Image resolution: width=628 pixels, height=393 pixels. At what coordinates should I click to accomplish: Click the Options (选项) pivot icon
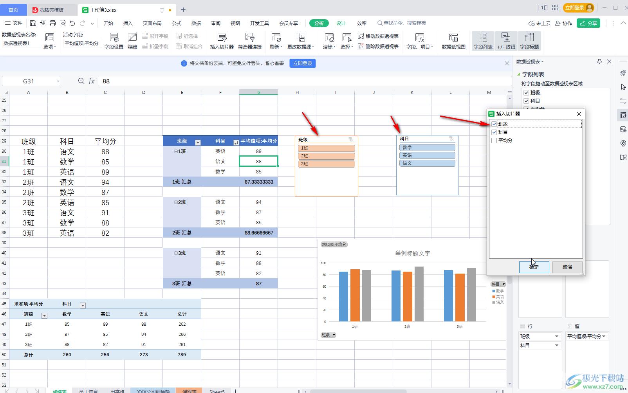tap(50, 41)
